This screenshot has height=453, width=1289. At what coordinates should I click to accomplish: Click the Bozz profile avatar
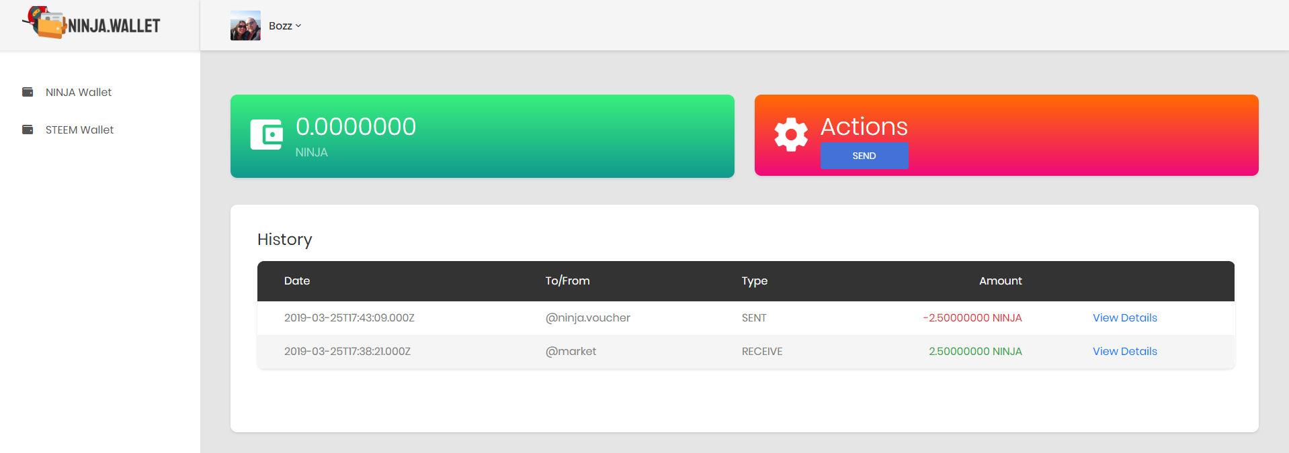[245, 26]
